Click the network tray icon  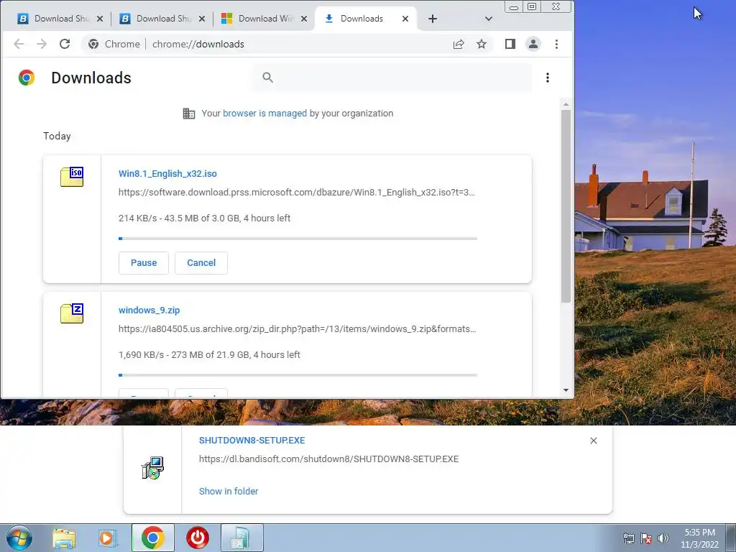click(x=628, y=538)
